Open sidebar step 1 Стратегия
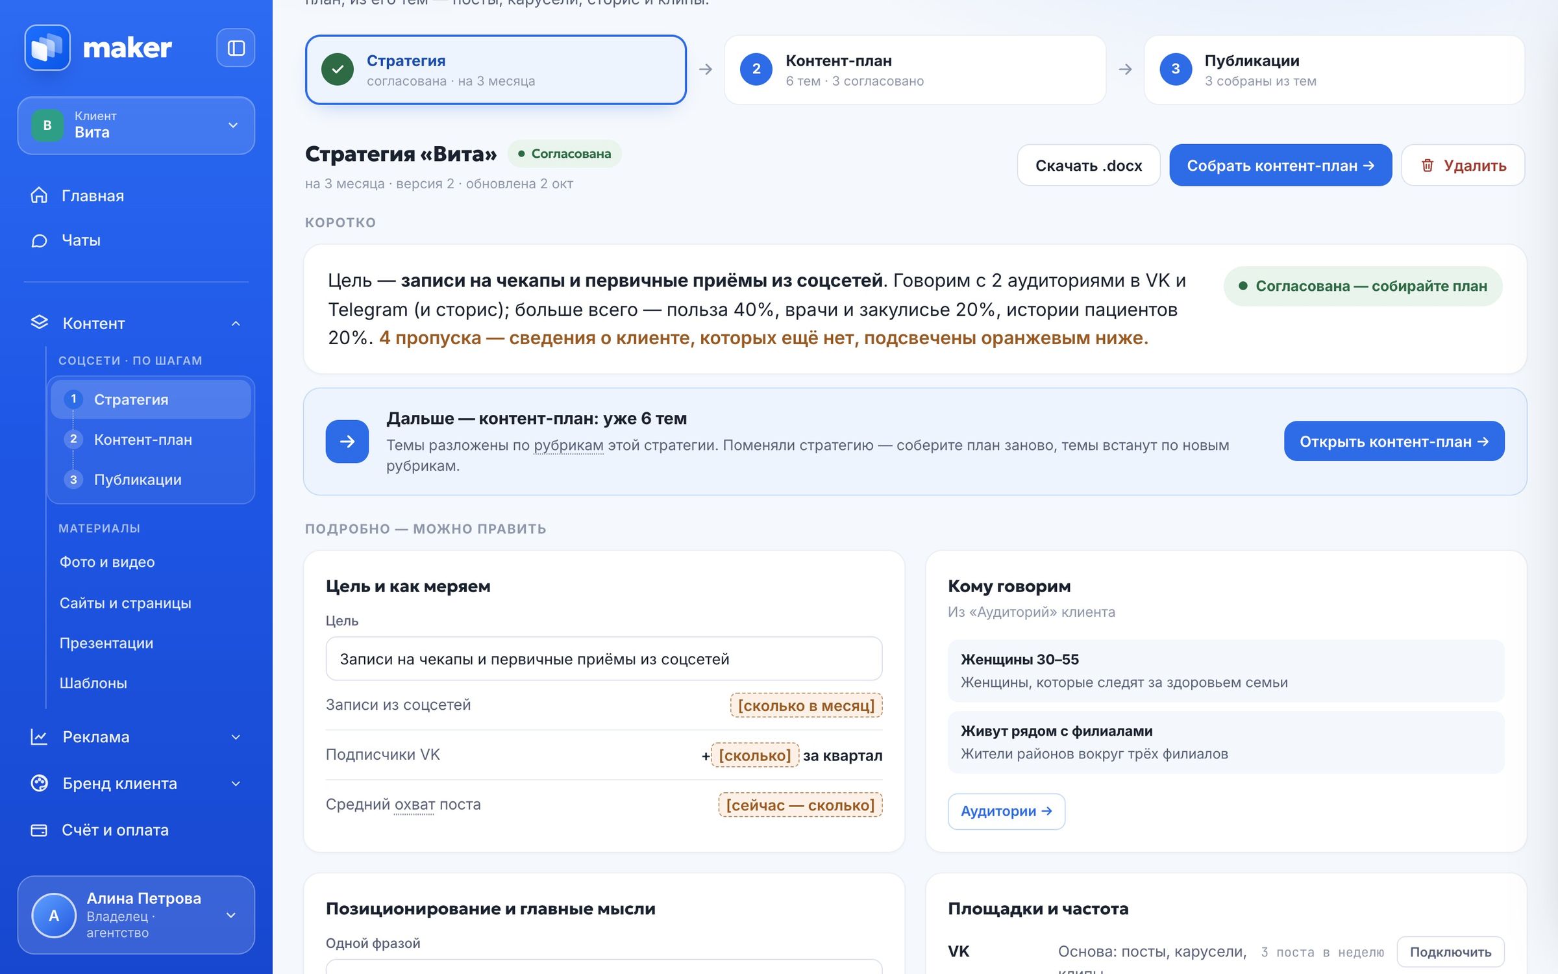Screen dimensions: 1558x974 pyautogui.click(x=151, y=399)
